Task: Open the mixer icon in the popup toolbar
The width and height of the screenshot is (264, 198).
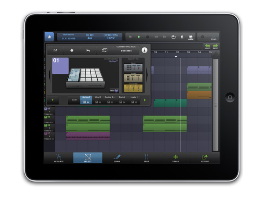Action: pos(55,50)
